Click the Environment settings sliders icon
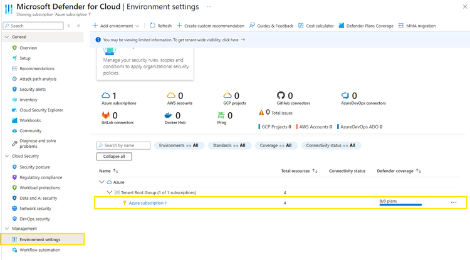The height and width of the screenshot is (260, 470). click(14, 239)
